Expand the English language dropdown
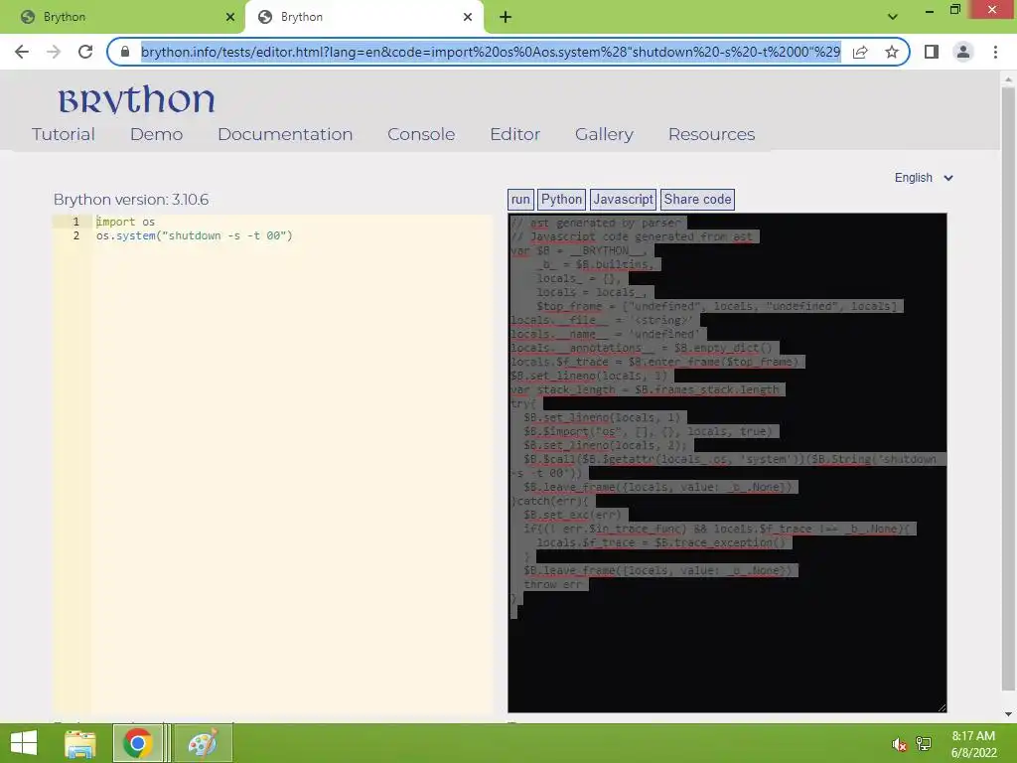 [x=923, y=178]
